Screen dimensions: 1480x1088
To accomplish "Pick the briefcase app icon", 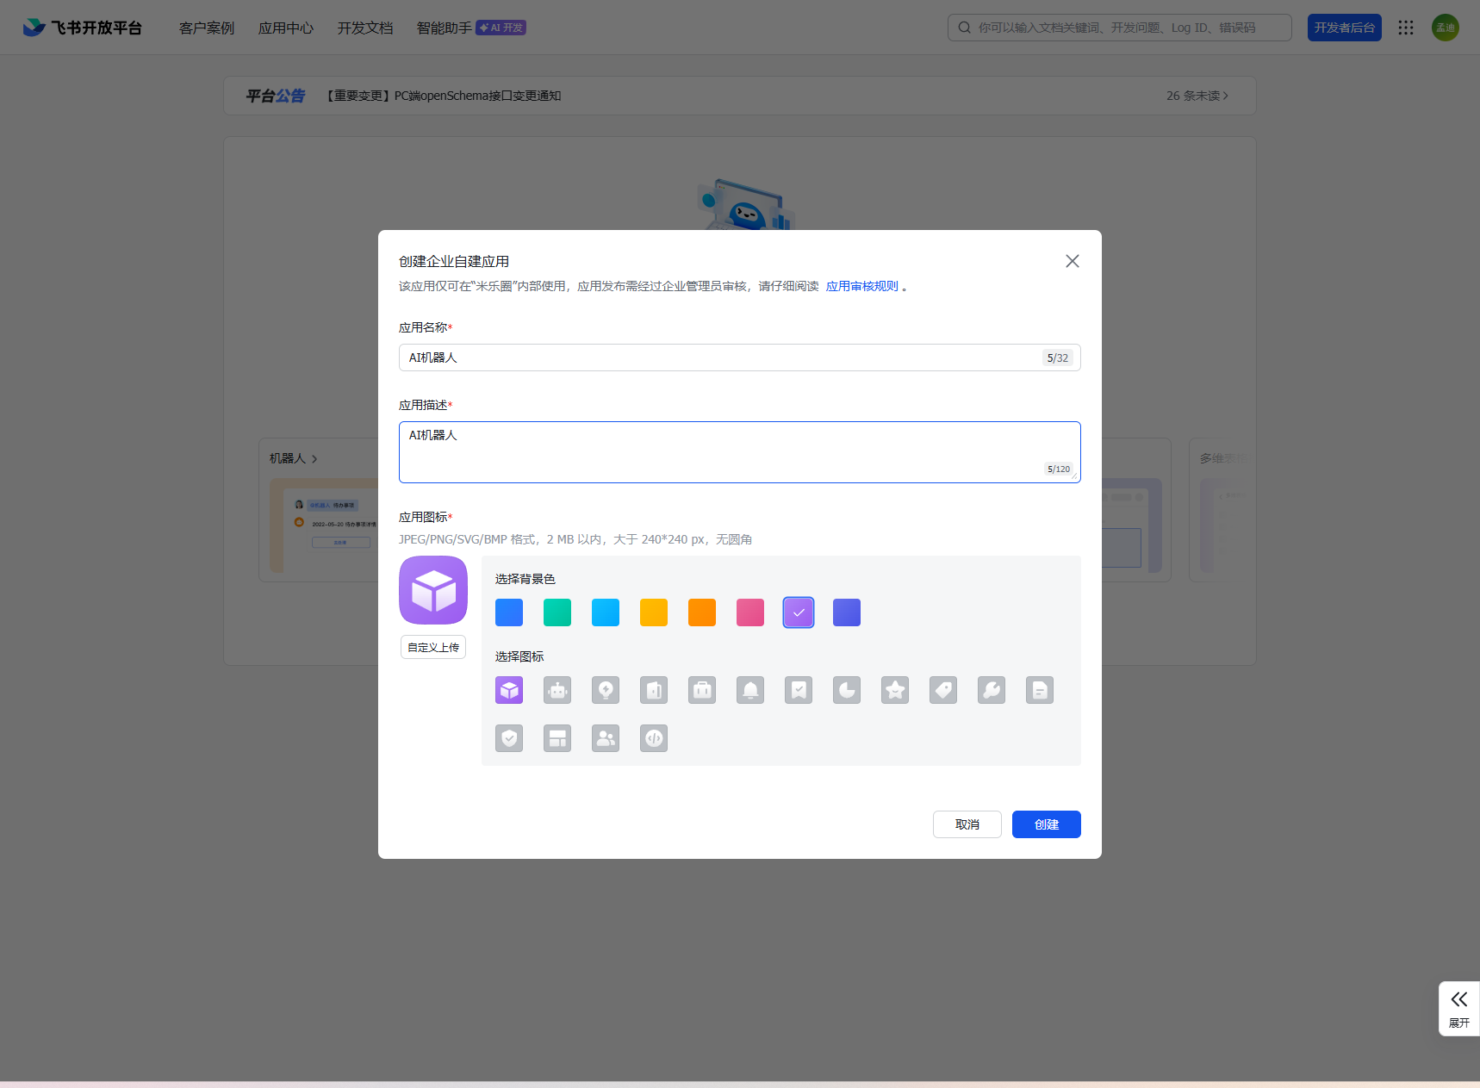I will [x=702, y=690].
